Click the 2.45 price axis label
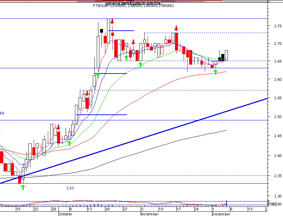 tap(278, 136)
